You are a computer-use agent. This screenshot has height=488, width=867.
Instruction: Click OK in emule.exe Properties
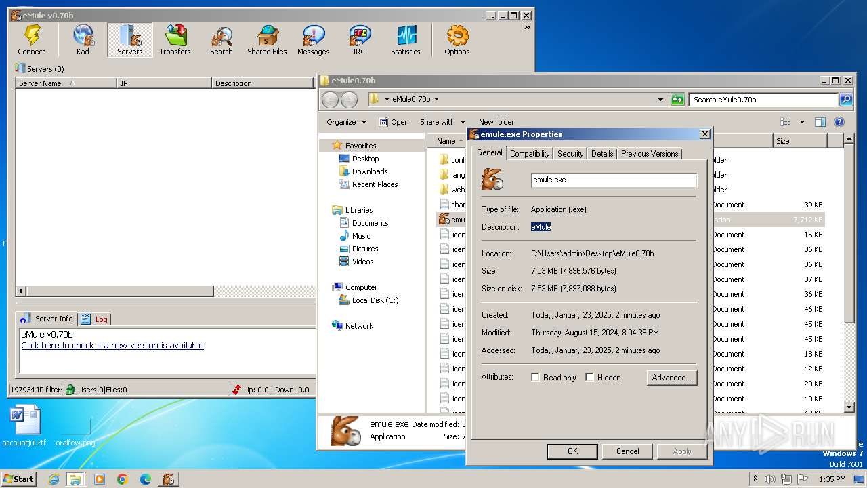click(572, 451)
